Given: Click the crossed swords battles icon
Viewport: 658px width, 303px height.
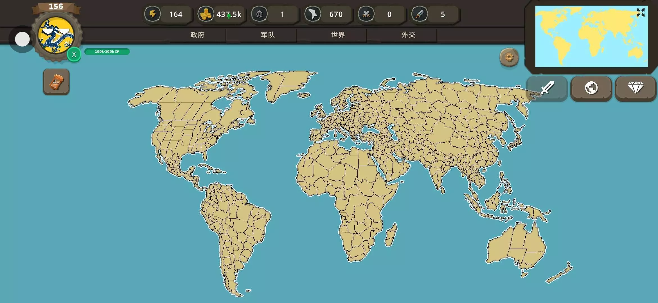Looking at the screenshot, I should [366, 14].
